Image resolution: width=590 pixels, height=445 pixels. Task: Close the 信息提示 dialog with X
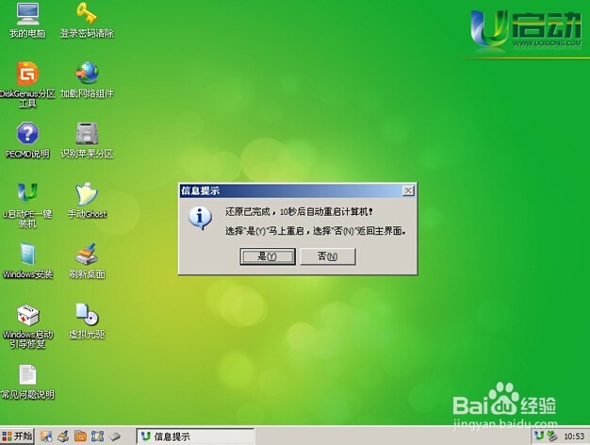tap(408, 190)
